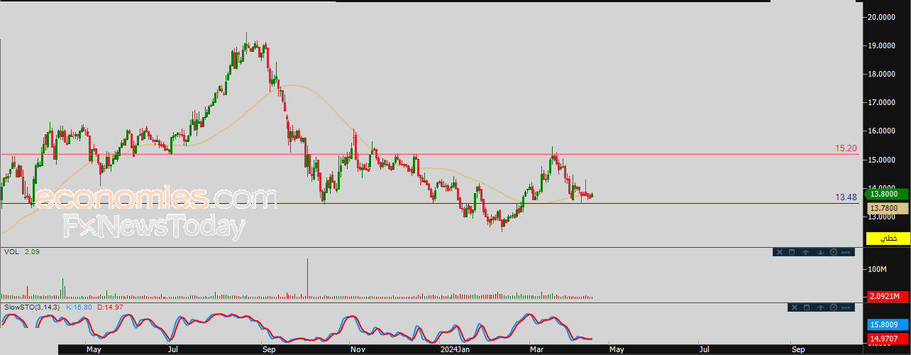Maximize the SlowSTO indicator panel

click(807, 307)
